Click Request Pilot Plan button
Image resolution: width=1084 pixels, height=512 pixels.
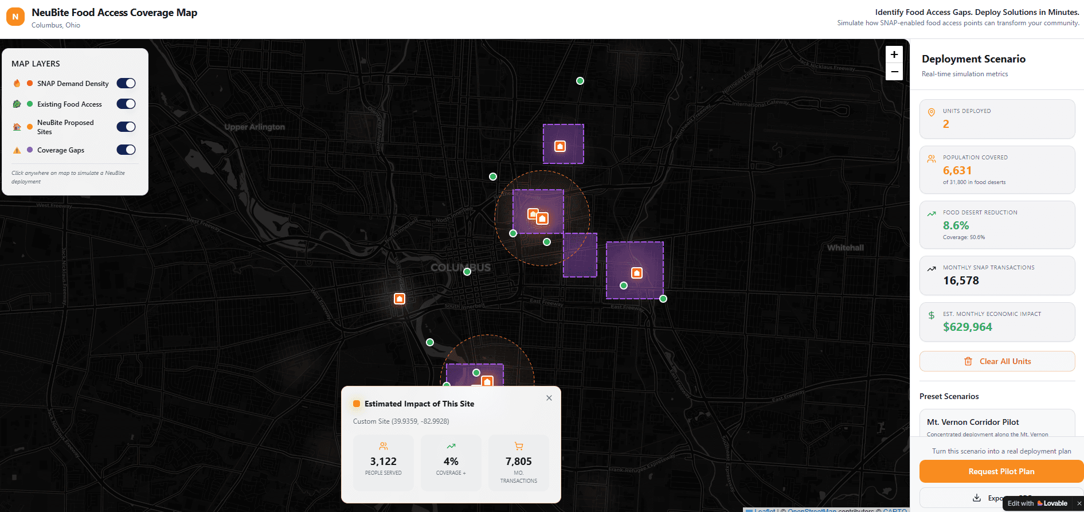(1001, 471)
